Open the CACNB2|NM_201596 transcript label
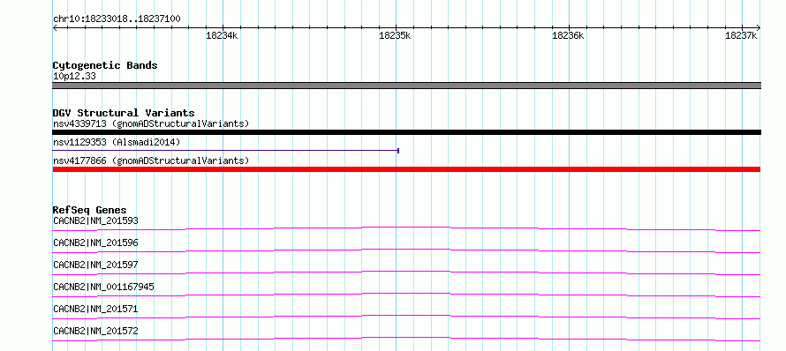The width and height of the screenshot is (786, 351). [95, 243]
